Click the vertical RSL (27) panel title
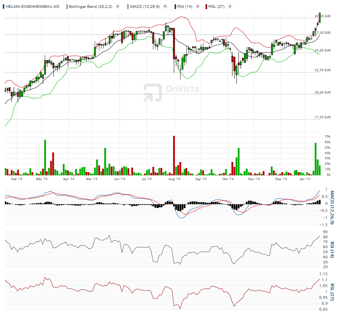This screenshot has width=337, height=313. [332, 292]
